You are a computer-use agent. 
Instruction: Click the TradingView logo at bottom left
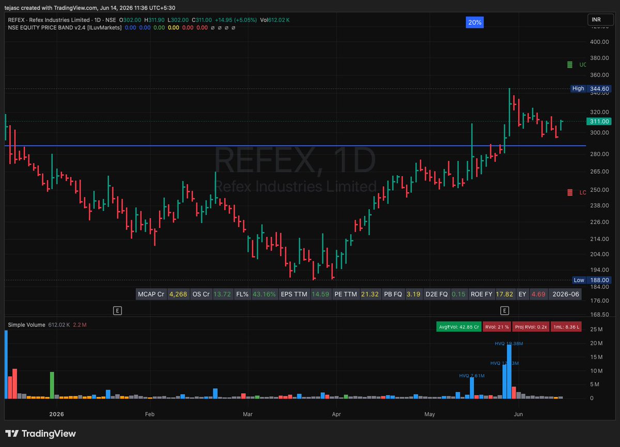click(41, 434)
